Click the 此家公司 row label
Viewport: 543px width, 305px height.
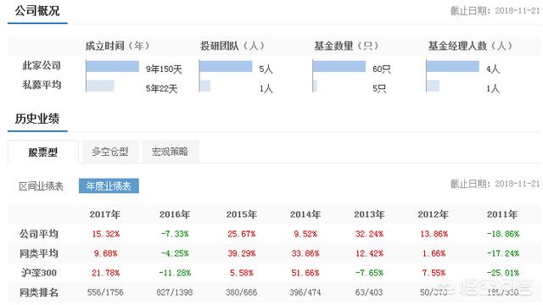point(42,65)
